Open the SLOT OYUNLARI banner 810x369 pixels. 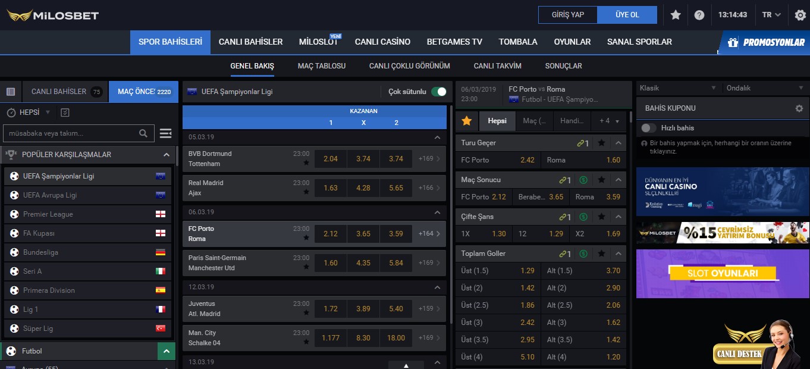723,274
